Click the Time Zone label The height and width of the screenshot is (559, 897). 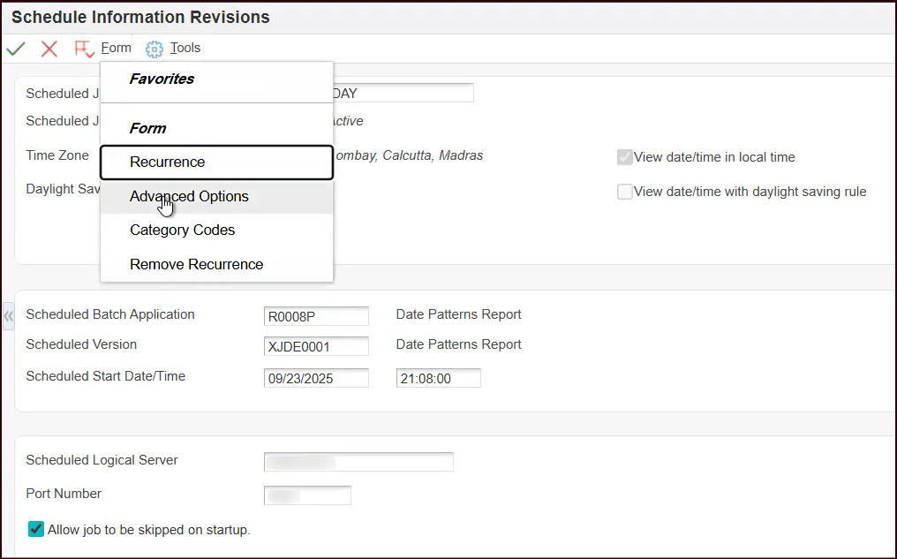[57, 155]
